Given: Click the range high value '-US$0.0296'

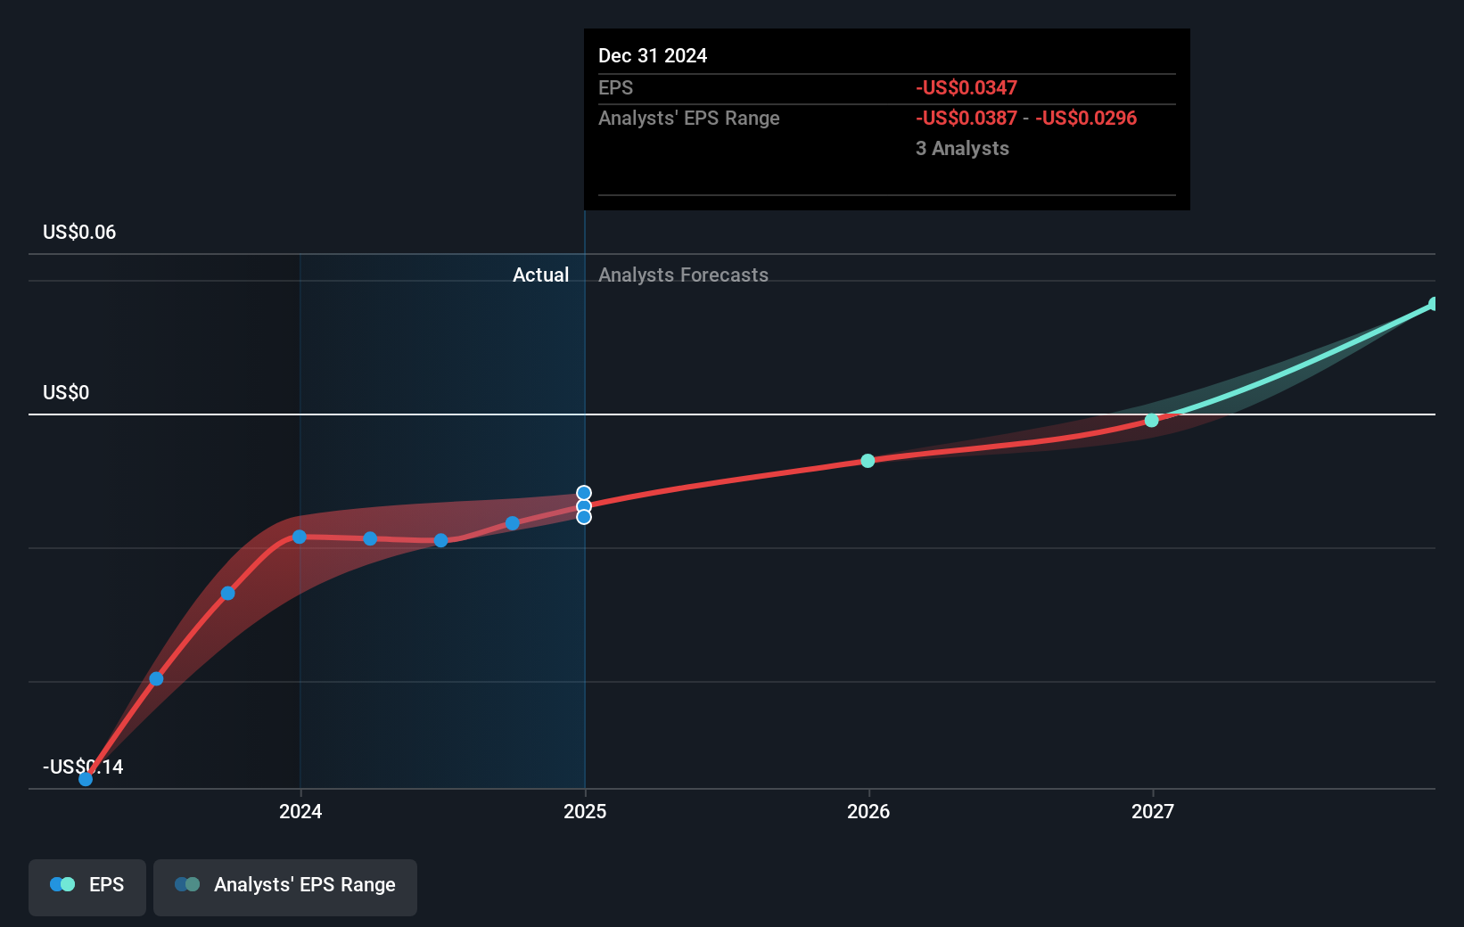Looking at the screenshot, I should coord(1086,119).
